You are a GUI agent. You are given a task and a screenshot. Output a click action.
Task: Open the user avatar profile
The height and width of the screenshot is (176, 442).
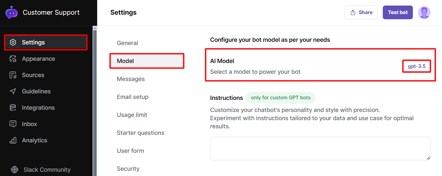click(424, 12)
